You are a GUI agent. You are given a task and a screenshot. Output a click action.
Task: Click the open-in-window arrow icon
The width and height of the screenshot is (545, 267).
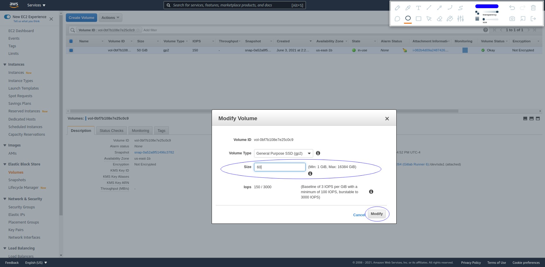pyautogui.click(x=523, y=19)
